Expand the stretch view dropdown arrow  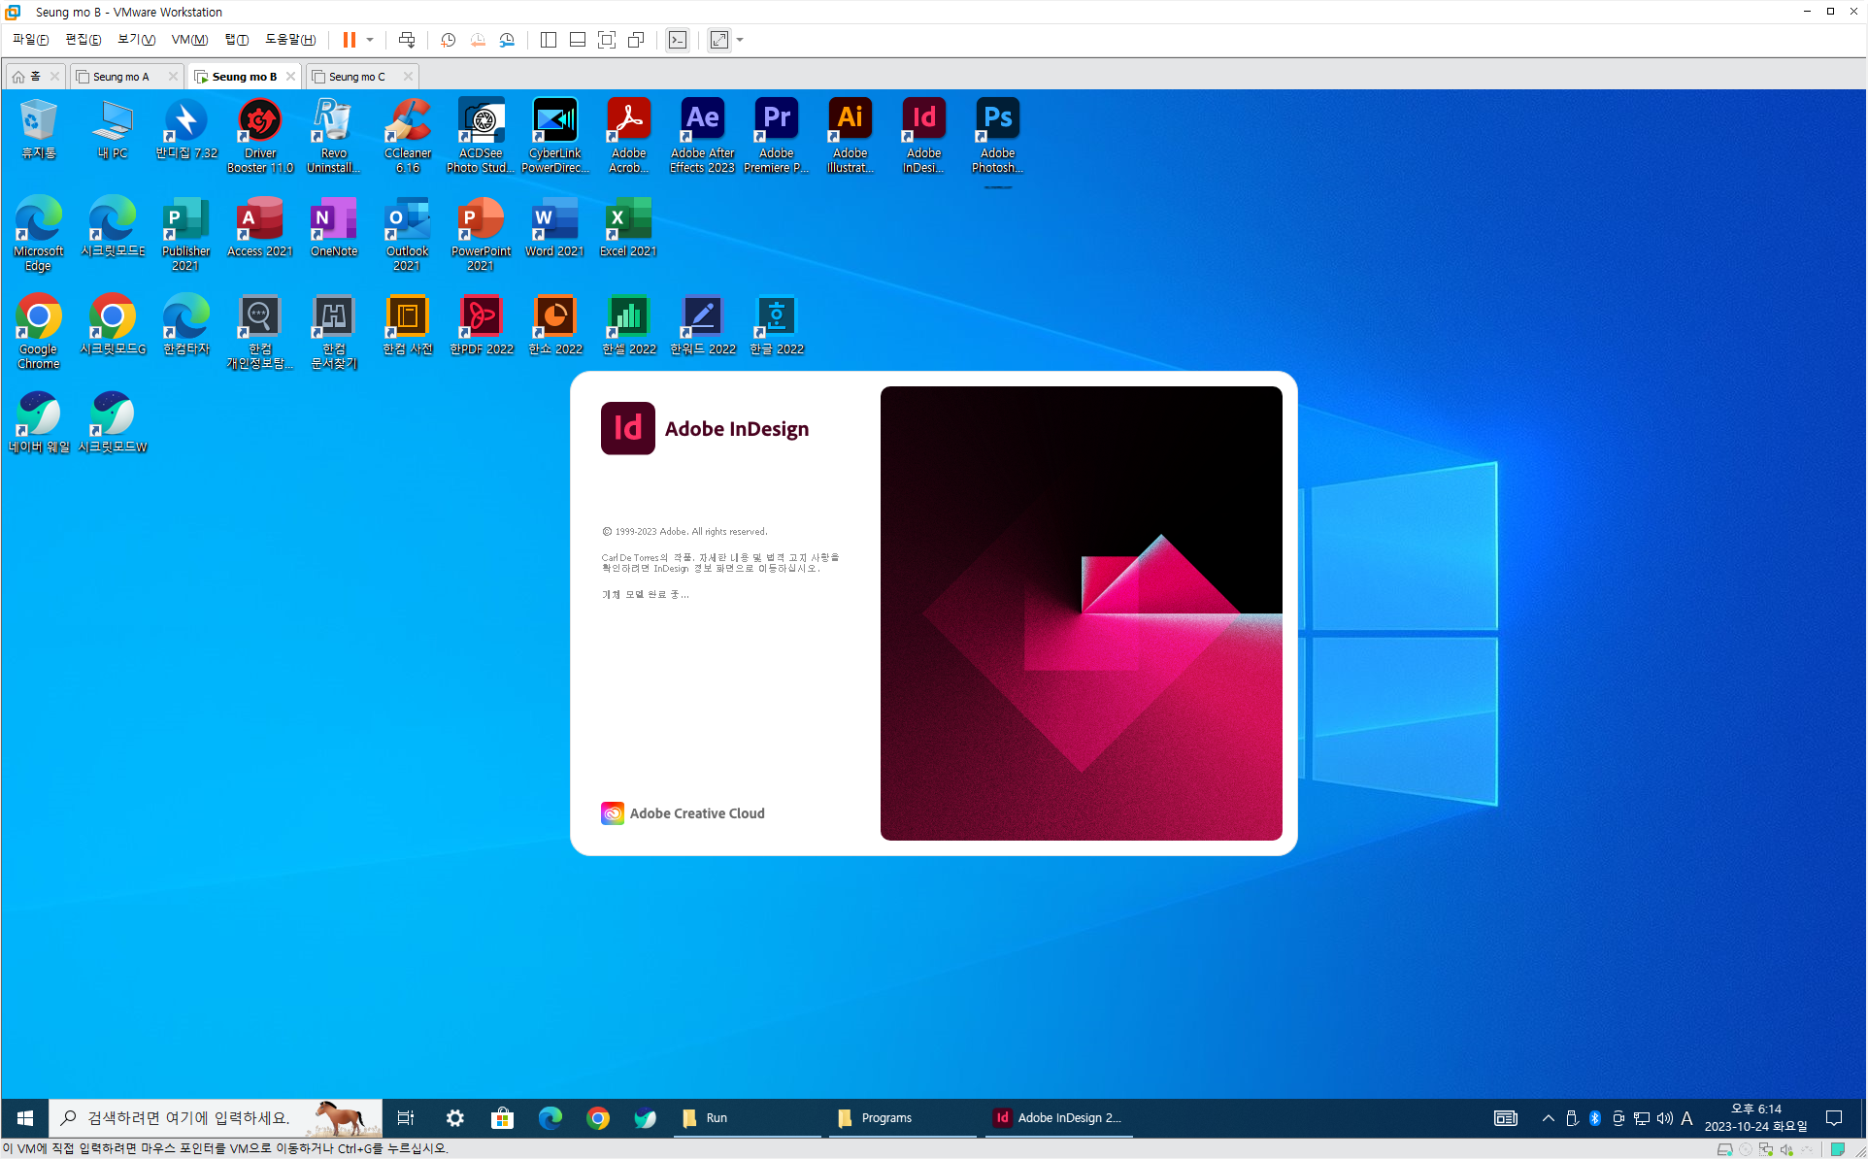point(740,40)
